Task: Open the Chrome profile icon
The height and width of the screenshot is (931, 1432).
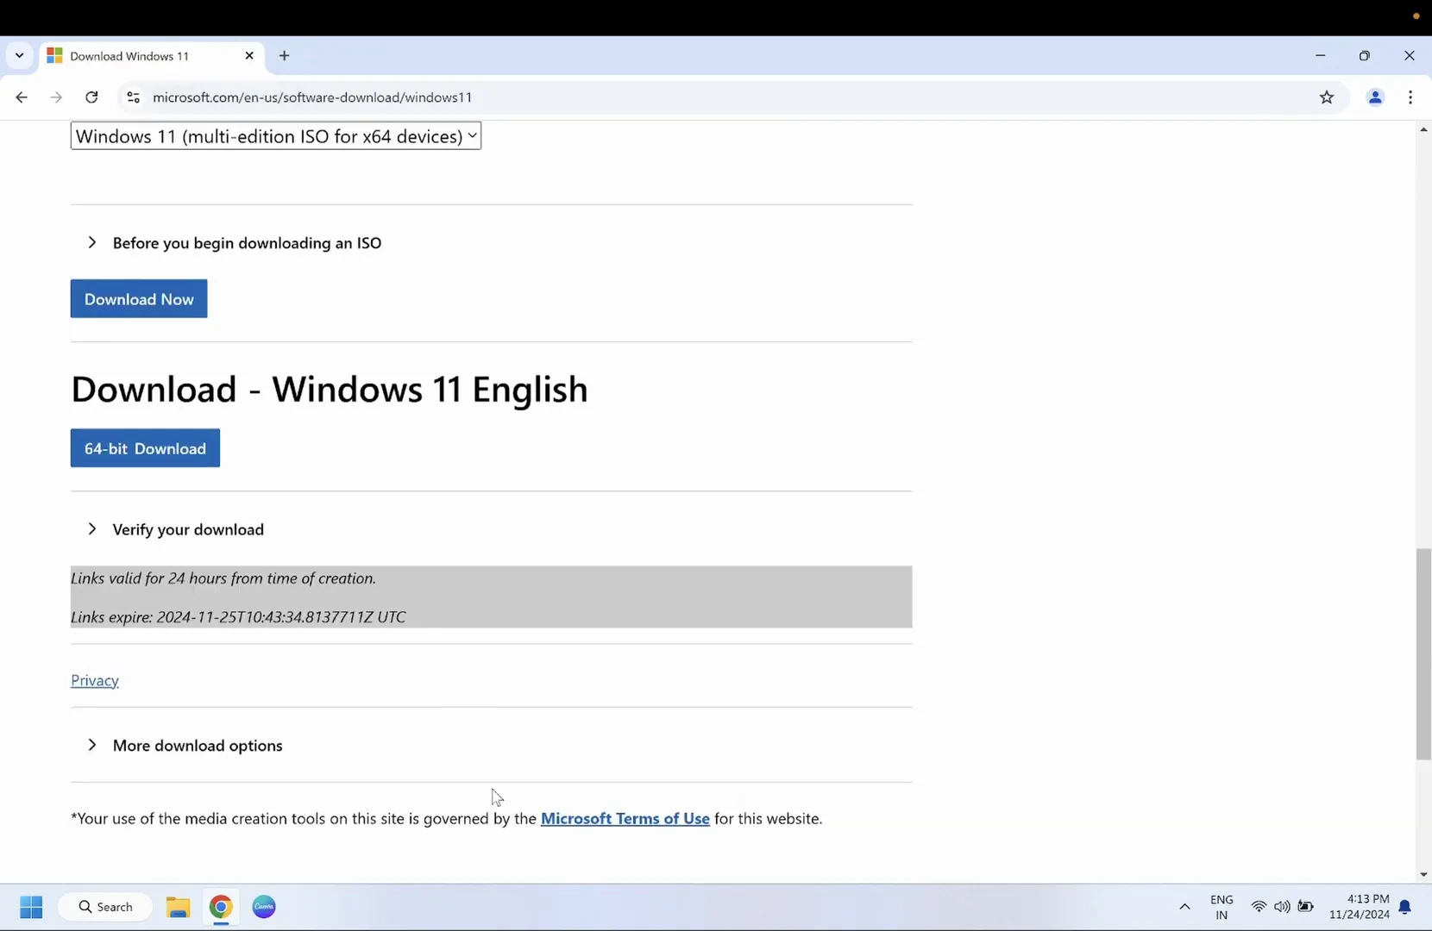Action: coord(1375,97)
